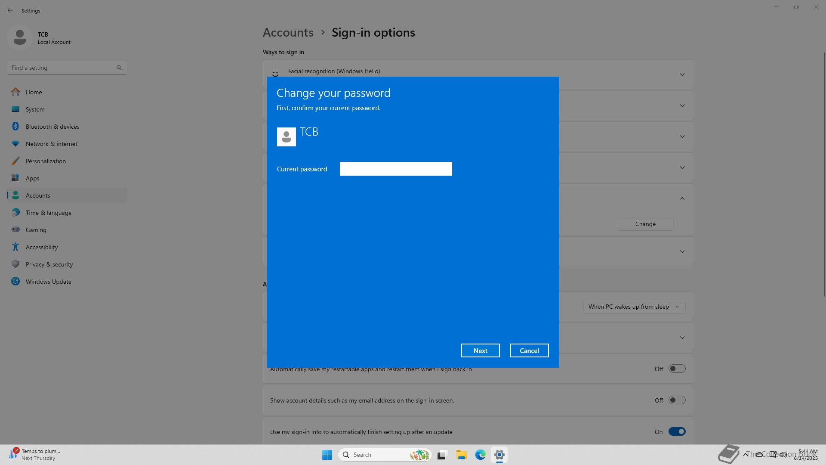This screenshot has height=465, width=826.
Task: Click the Privacy & security shield icon
Action: pyautogui.click(x=15, y=264)
